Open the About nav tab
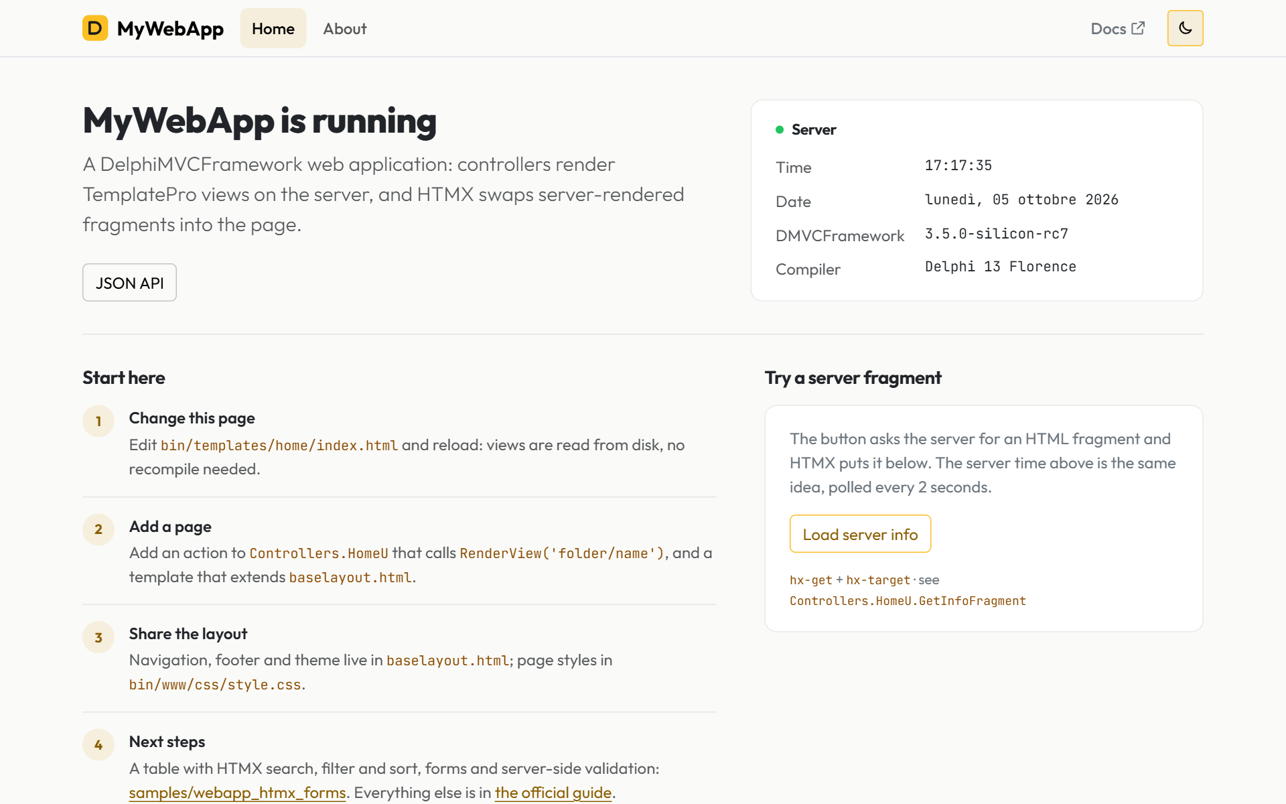1286x804 pixels. click(345, 28)
